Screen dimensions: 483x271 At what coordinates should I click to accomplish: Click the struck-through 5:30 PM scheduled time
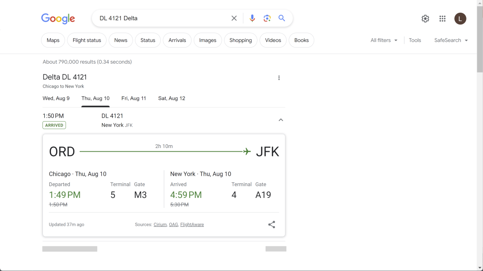tap(179, 205)
